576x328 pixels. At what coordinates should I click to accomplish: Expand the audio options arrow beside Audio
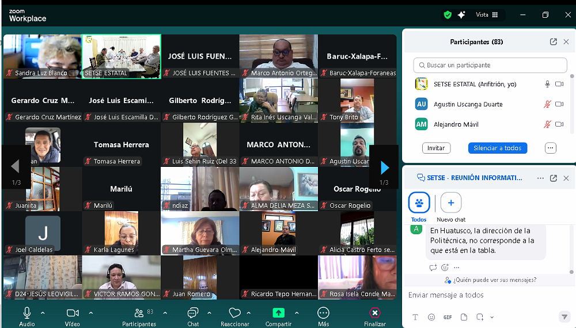coord(43,313)
